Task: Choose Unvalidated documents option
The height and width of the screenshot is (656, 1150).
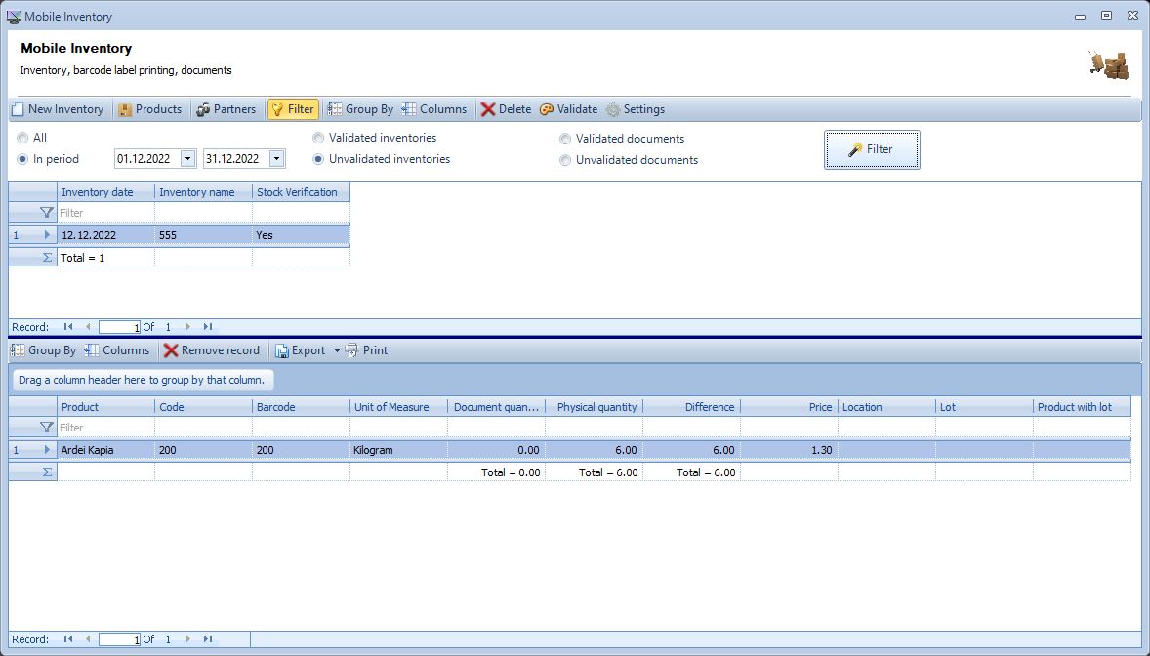Action: (566, 159)
